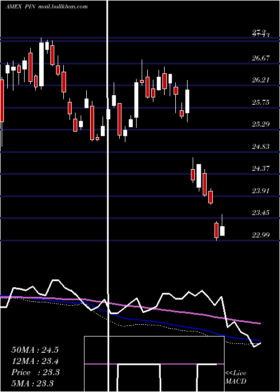Click the '<<Live MACD' label
The height and width of the screenshot is (392, 280).
click(236, 377)
